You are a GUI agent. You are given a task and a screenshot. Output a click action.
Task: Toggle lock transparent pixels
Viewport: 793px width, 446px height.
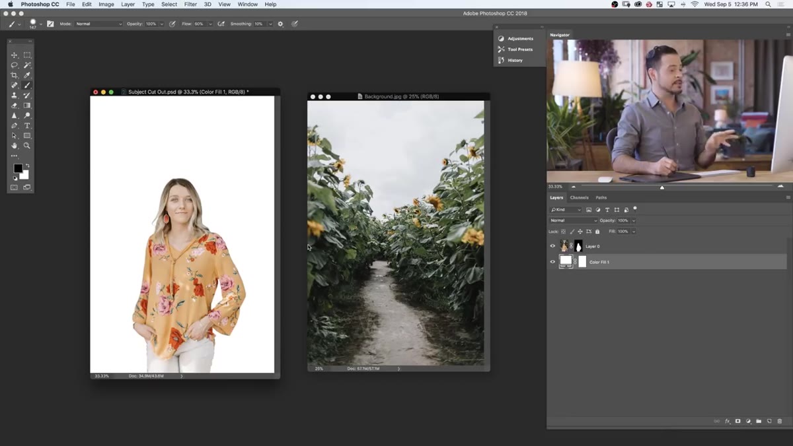(564, 232)
